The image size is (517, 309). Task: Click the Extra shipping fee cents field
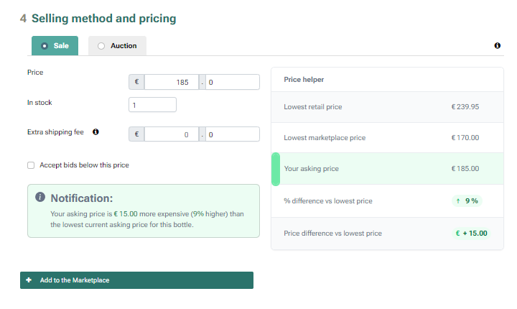tap(233, 134)
